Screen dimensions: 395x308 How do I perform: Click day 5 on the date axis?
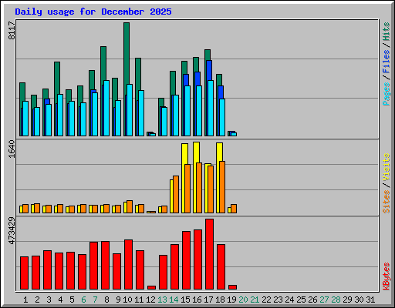pos(72,300)
